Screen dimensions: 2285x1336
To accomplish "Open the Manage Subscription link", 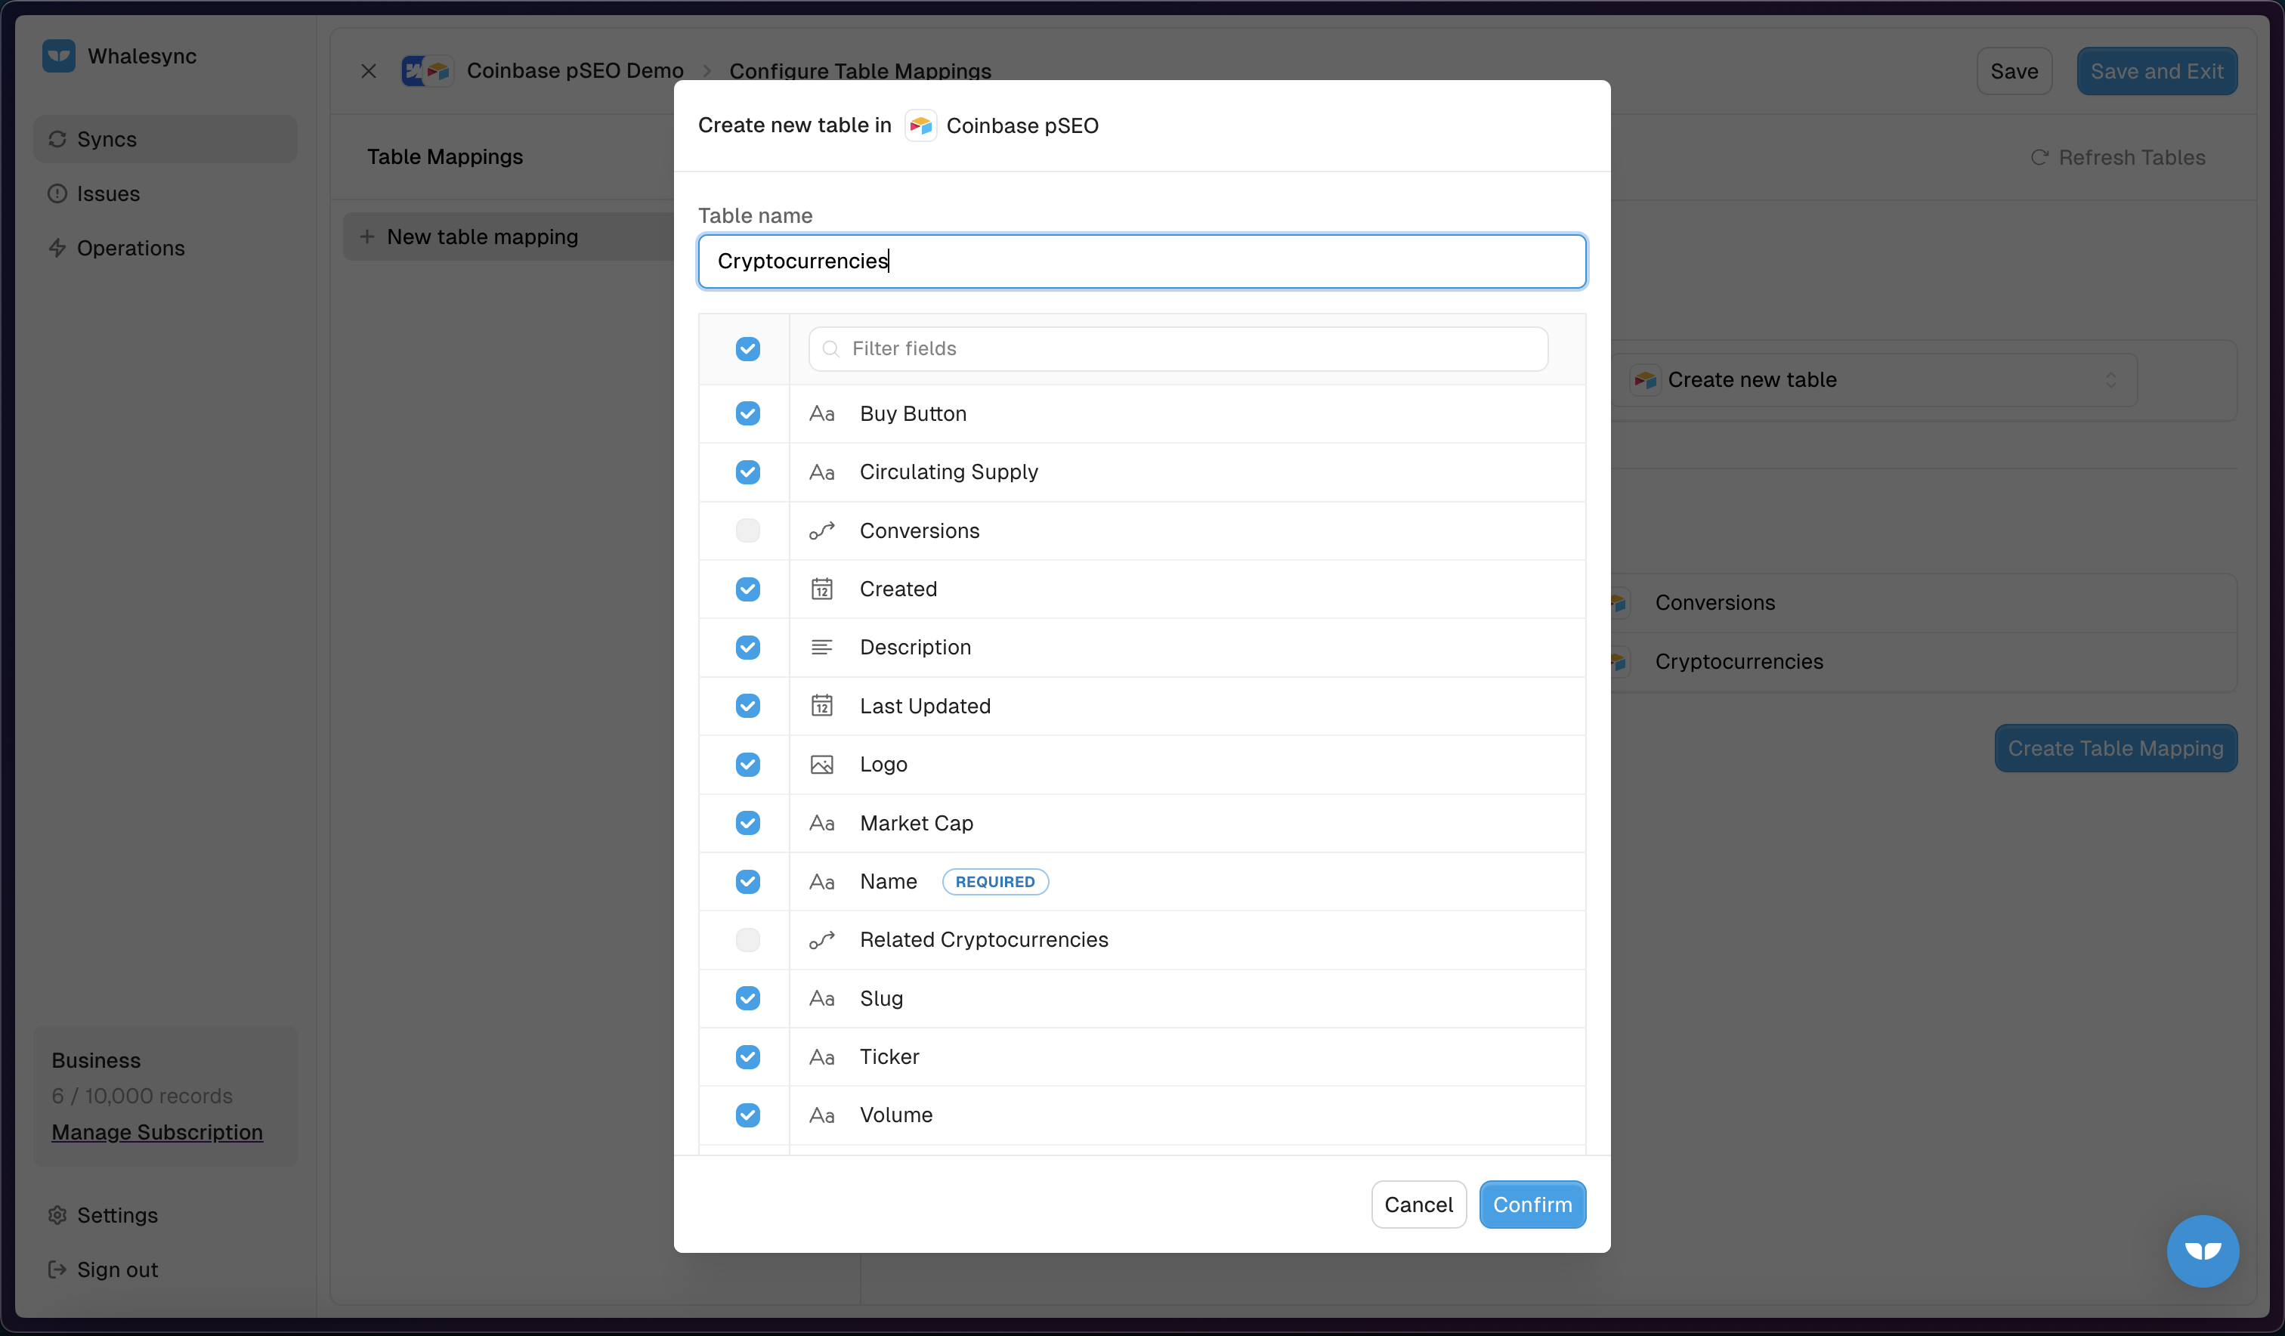I will (157, 1132).
